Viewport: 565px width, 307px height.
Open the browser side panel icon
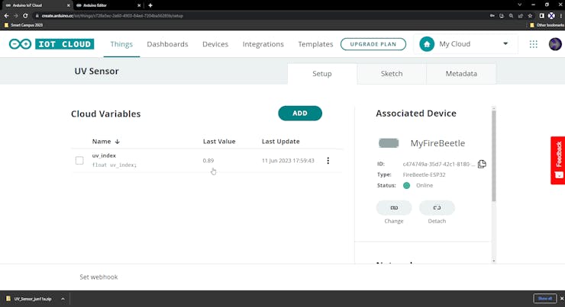541,16
